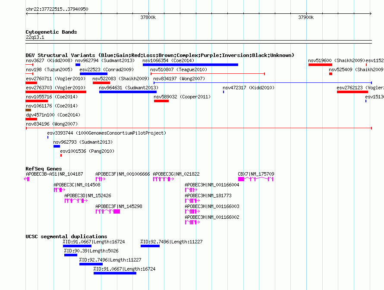This screenshot has height=290, width=384.
Task: Click the DGV Structural Variants track title
Action: [x=160, y=55]
